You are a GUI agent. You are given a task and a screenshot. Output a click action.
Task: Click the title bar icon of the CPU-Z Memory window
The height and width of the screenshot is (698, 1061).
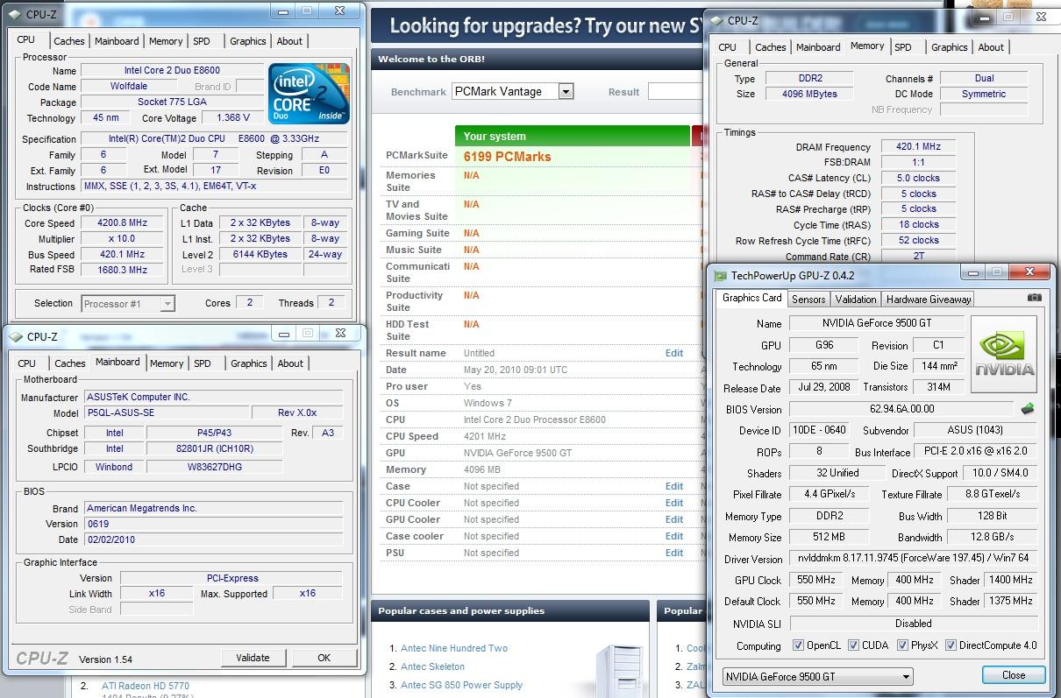pyautogui.click(x=717, y=20)
